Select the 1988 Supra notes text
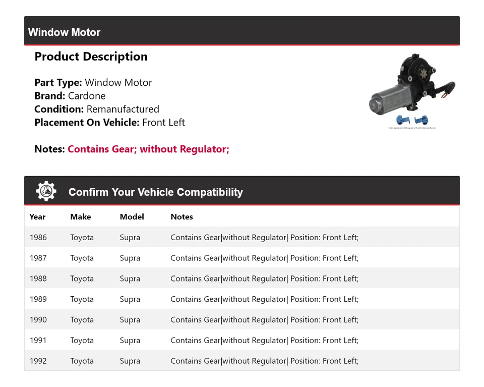The width and height of the screenshot is (484, 387). [x=264, y=278]
